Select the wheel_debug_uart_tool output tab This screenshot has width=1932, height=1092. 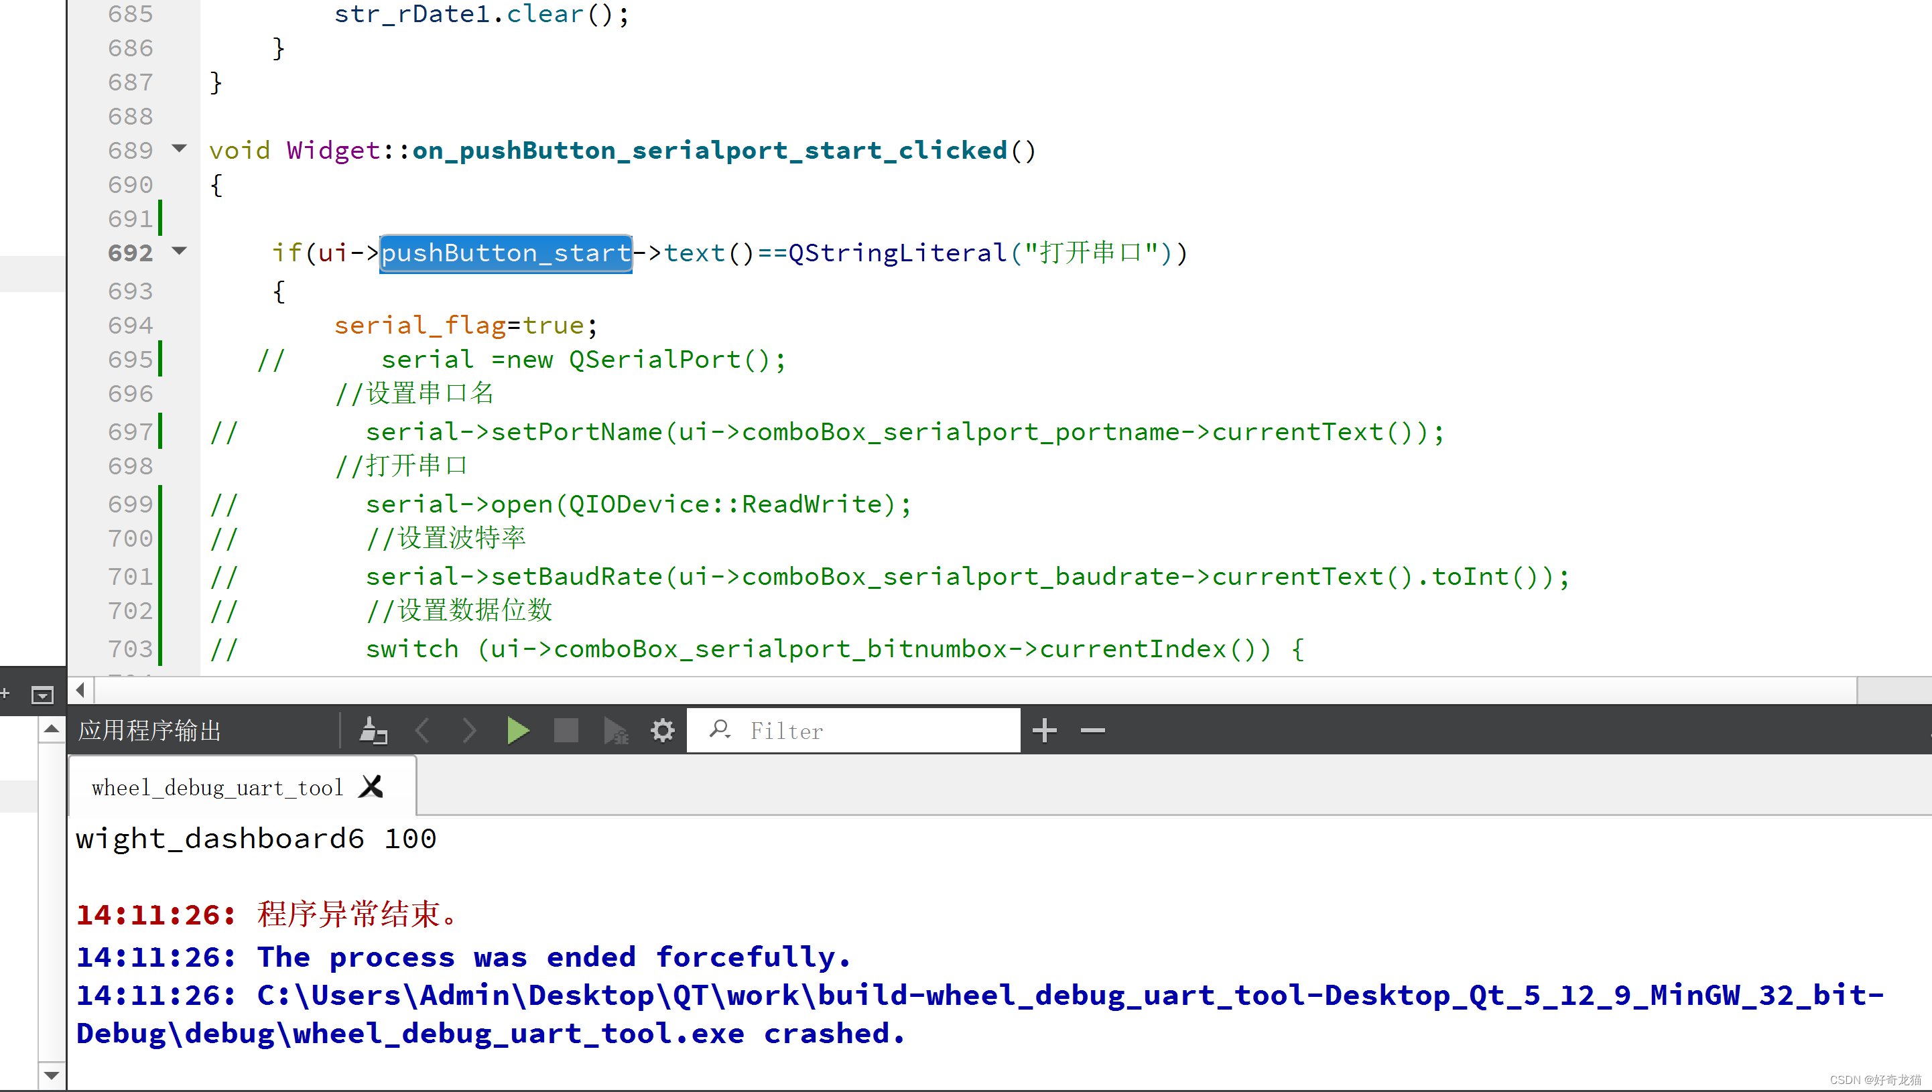(x=218, y=787)
